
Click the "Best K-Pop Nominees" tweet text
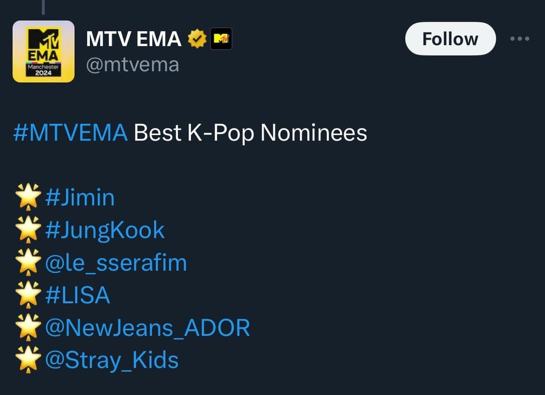250,133
